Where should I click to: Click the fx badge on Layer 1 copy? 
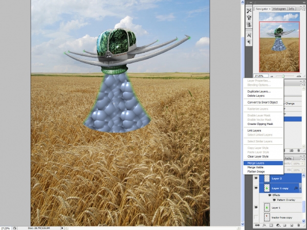pyautogui.click(x=296, y=188)
